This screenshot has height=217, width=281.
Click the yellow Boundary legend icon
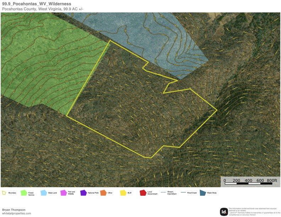coord(4,193)
